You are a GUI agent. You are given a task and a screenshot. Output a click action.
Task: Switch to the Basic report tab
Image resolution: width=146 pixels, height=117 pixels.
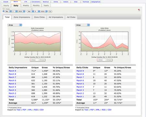click(16, 2)
